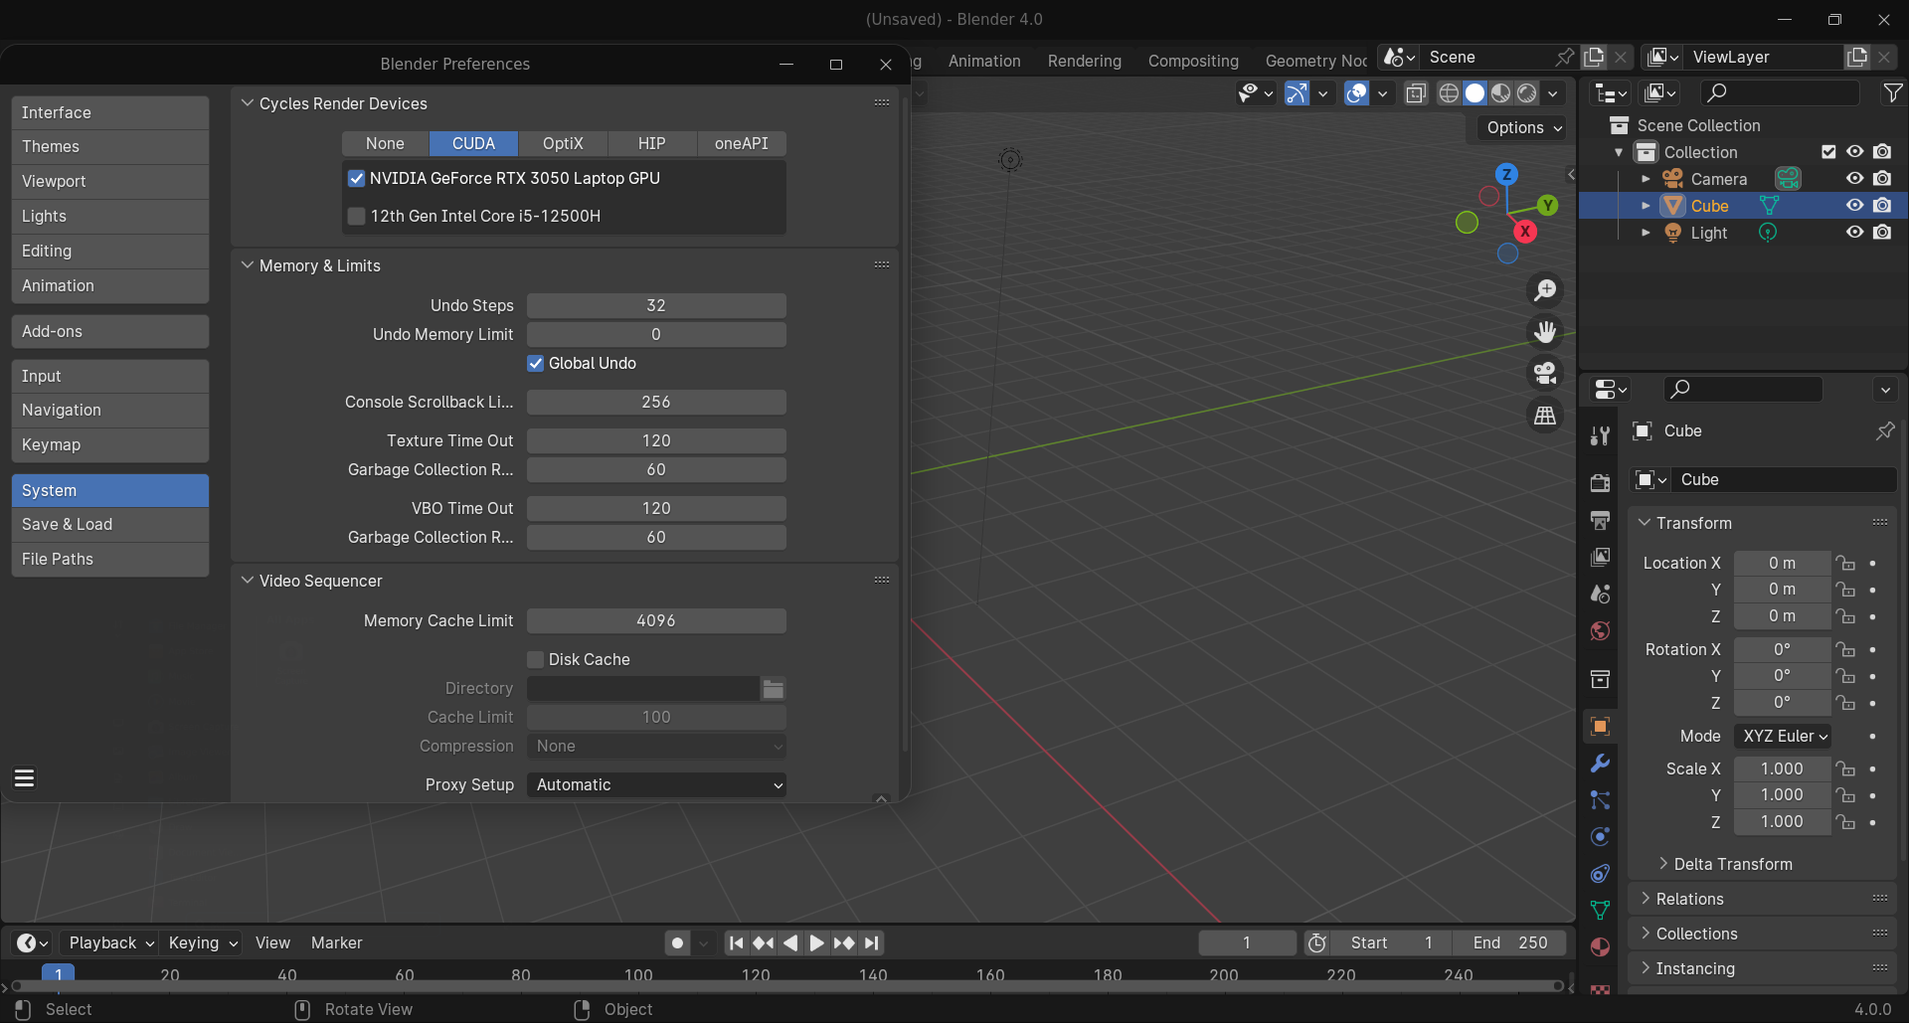The height and width of the screenshot is (1023, 1909).
Task: Hide the Light via its eye icon
Action: pyautogui.click(x=1855, y=233)
